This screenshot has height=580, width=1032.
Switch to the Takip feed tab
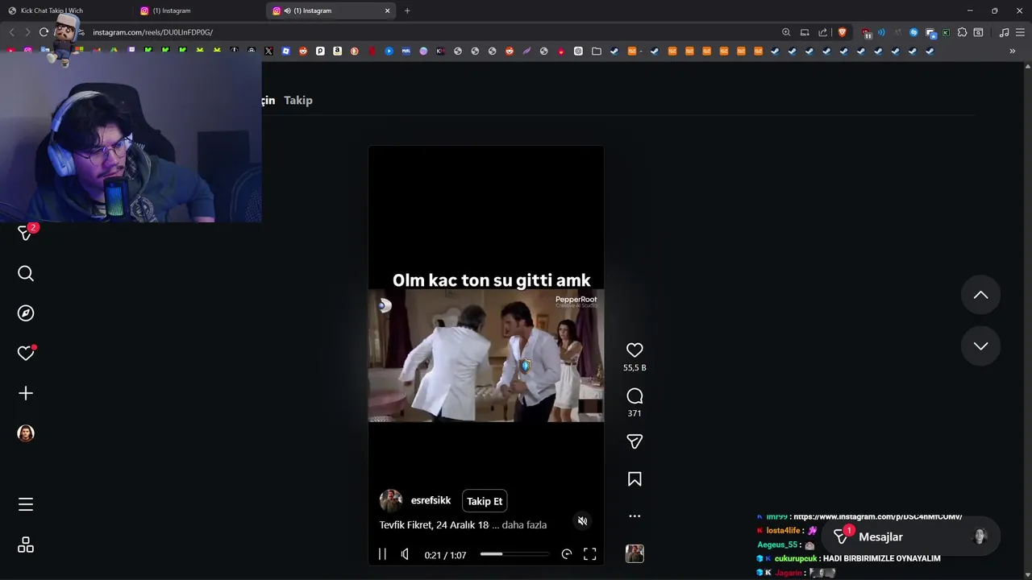pos(298,100)
